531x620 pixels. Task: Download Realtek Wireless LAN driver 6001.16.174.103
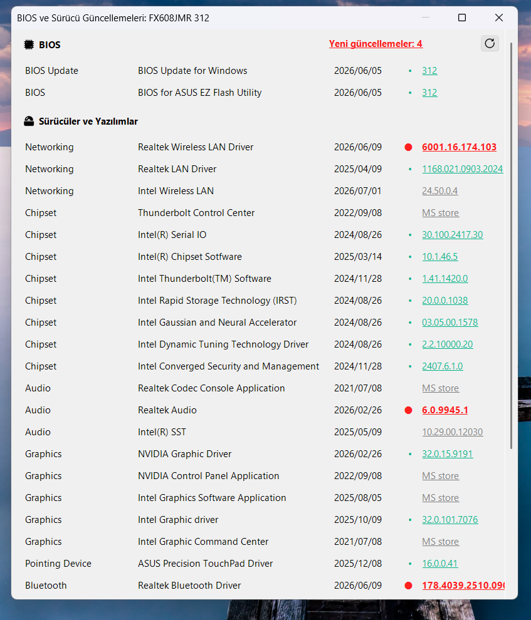coord(459,147)
